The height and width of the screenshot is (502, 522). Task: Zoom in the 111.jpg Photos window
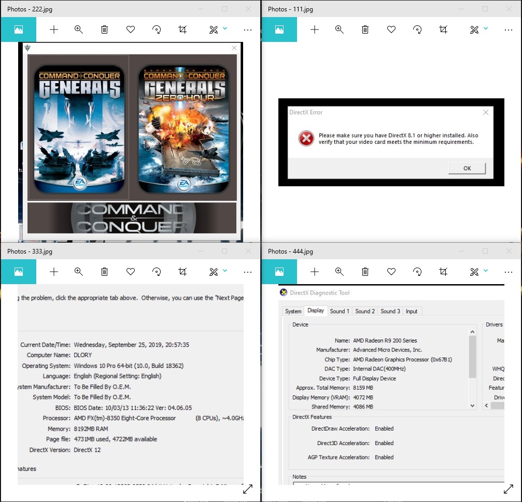(x=339, y=29)
